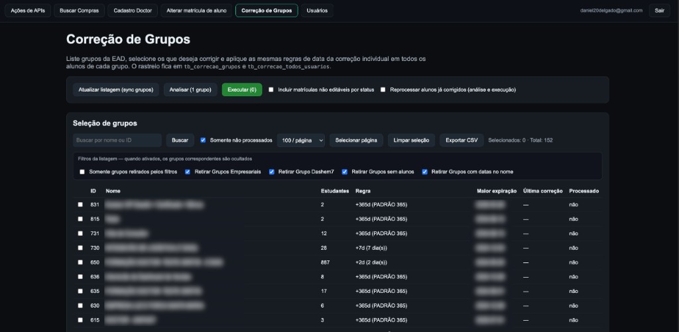679x332 pixels.
Task: Click the Buscar button
Action: tap(180, 140)
